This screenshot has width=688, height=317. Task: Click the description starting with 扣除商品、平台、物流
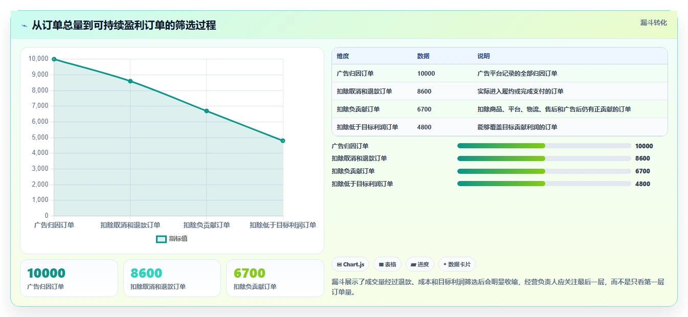click(554, 109)
